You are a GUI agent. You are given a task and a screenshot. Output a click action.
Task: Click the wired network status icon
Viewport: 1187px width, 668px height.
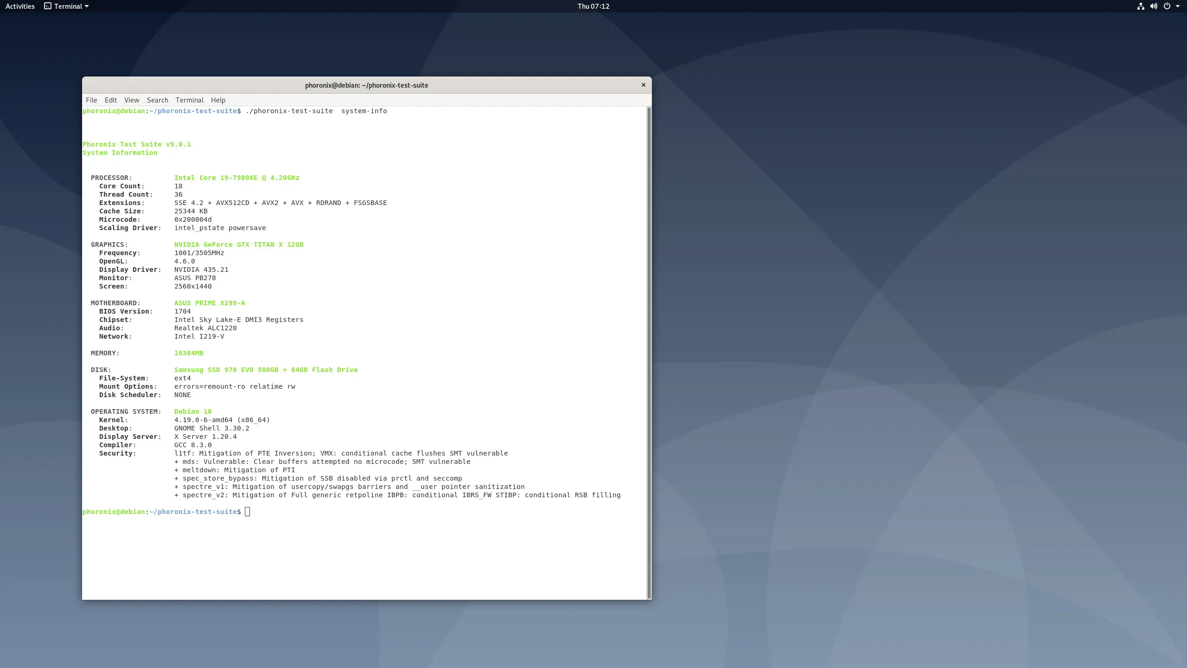point(1141,6)
